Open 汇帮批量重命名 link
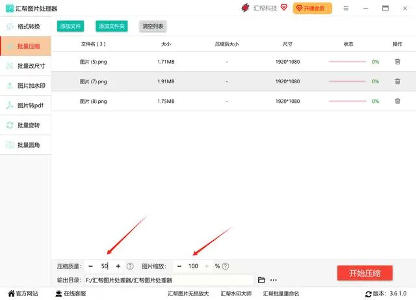Viewport: 416px width, 300px height. [x=281, y=293]
